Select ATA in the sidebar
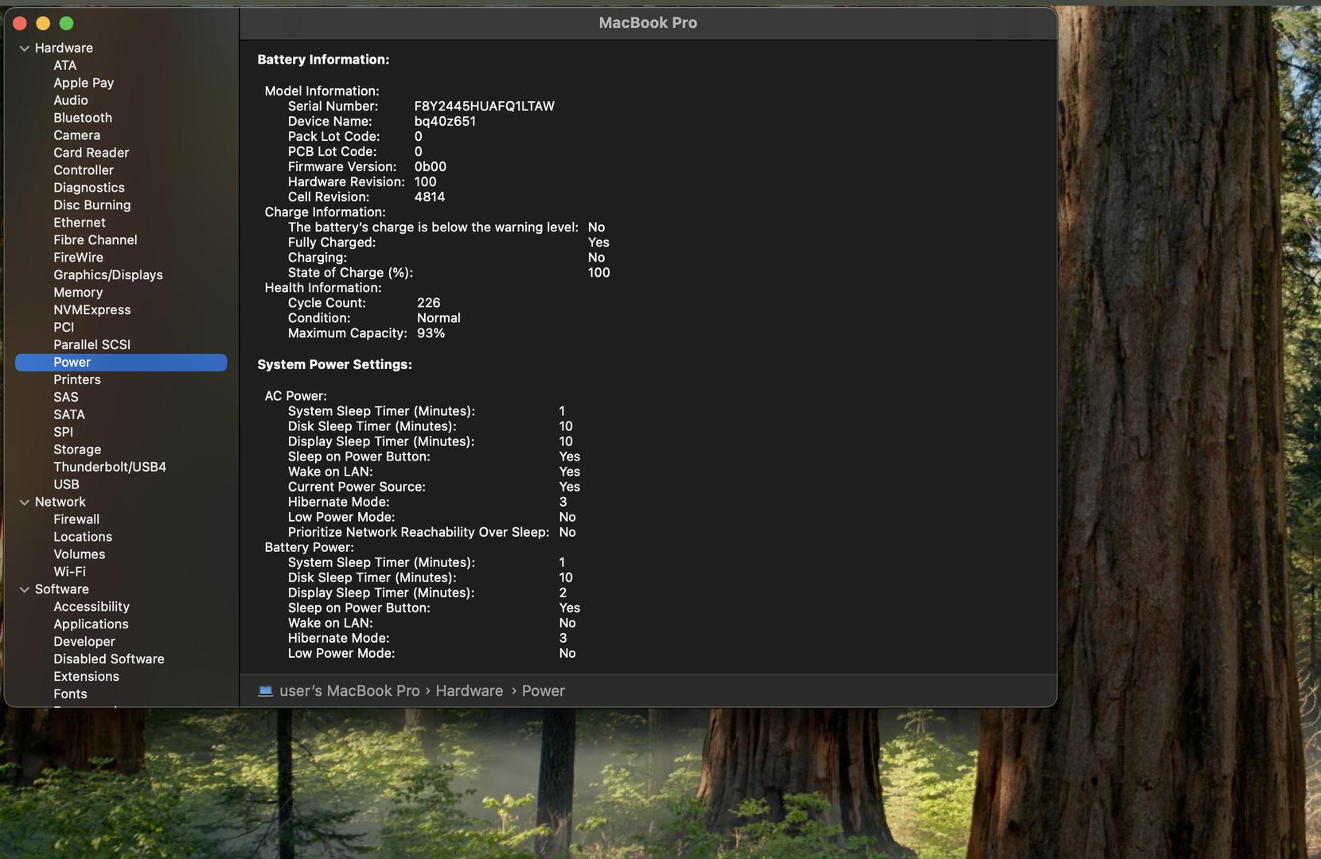Image resolution: width=1321 pixels, height=859 pixels. coord(65,66)
